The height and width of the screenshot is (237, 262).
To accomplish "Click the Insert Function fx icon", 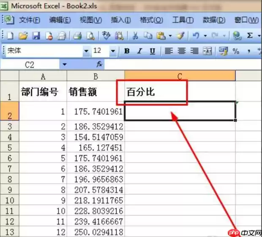I will pos(99,64).
